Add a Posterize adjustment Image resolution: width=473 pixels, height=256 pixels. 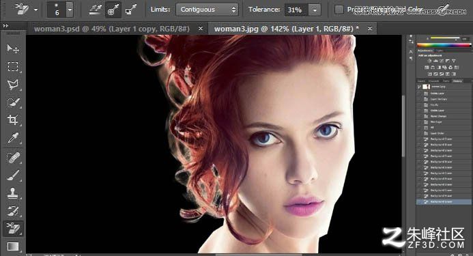tap(435, 74)
